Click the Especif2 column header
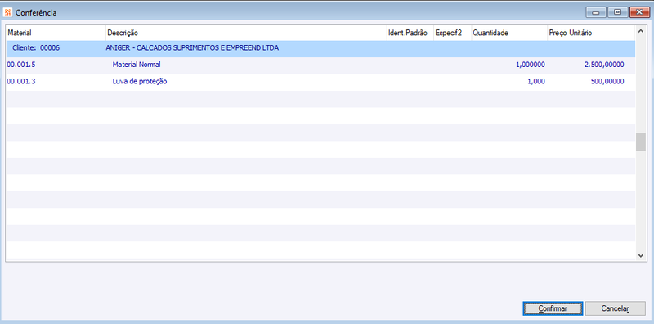The height and width of the screenshot is (324, 654). 452,33
